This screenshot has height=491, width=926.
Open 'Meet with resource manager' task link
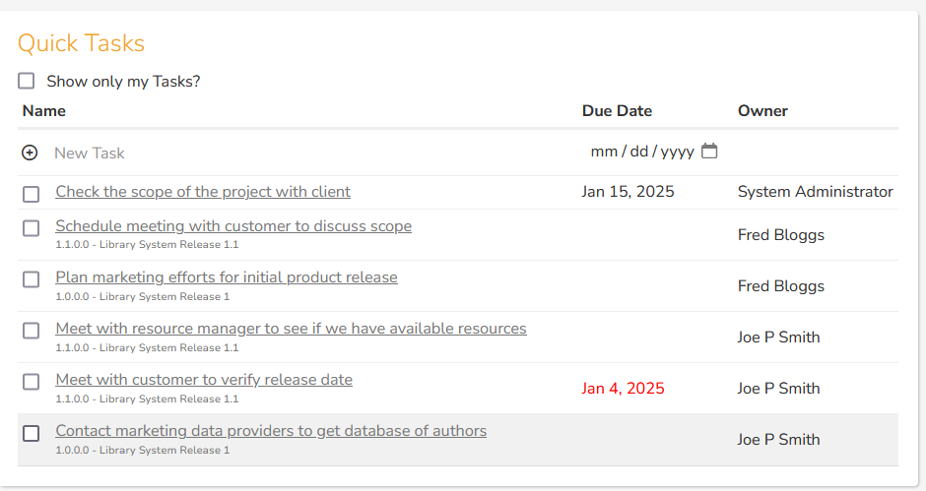[291, 329]
